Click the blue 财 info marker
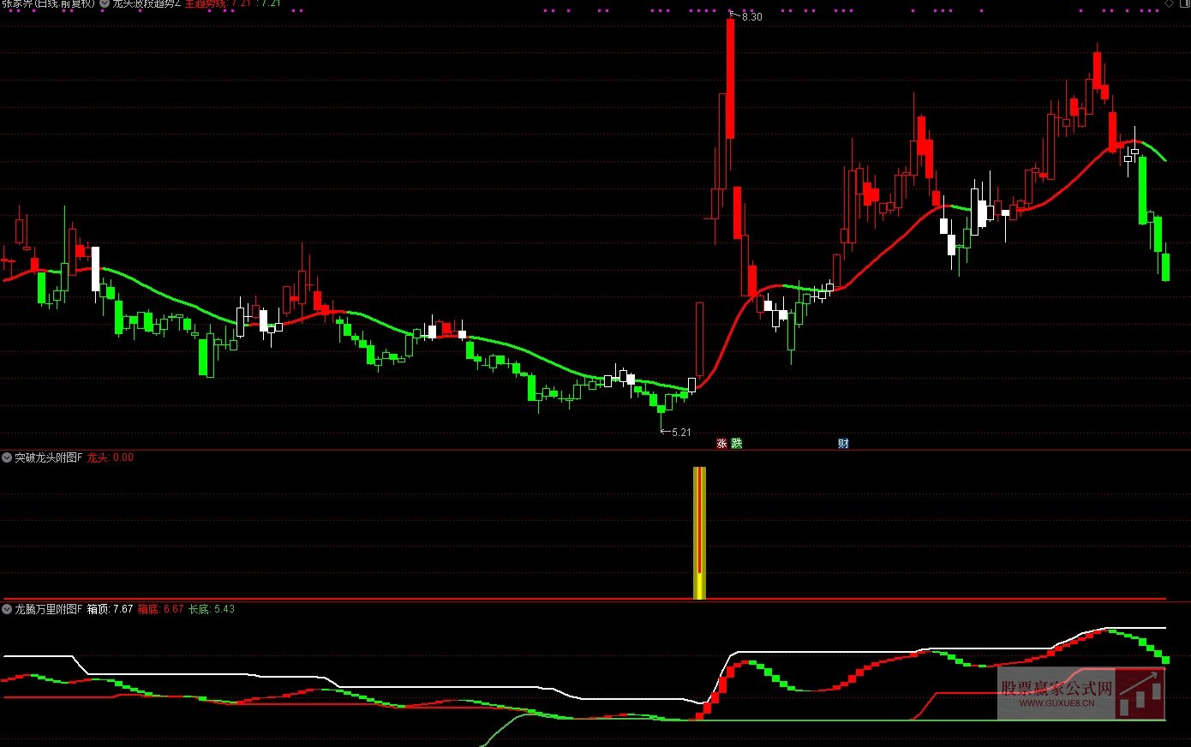 pos(843,443)
